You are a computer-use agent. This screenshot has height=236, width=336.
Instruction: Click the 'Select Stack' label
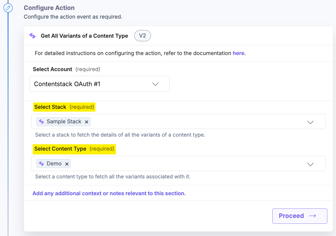coord(50,107)
